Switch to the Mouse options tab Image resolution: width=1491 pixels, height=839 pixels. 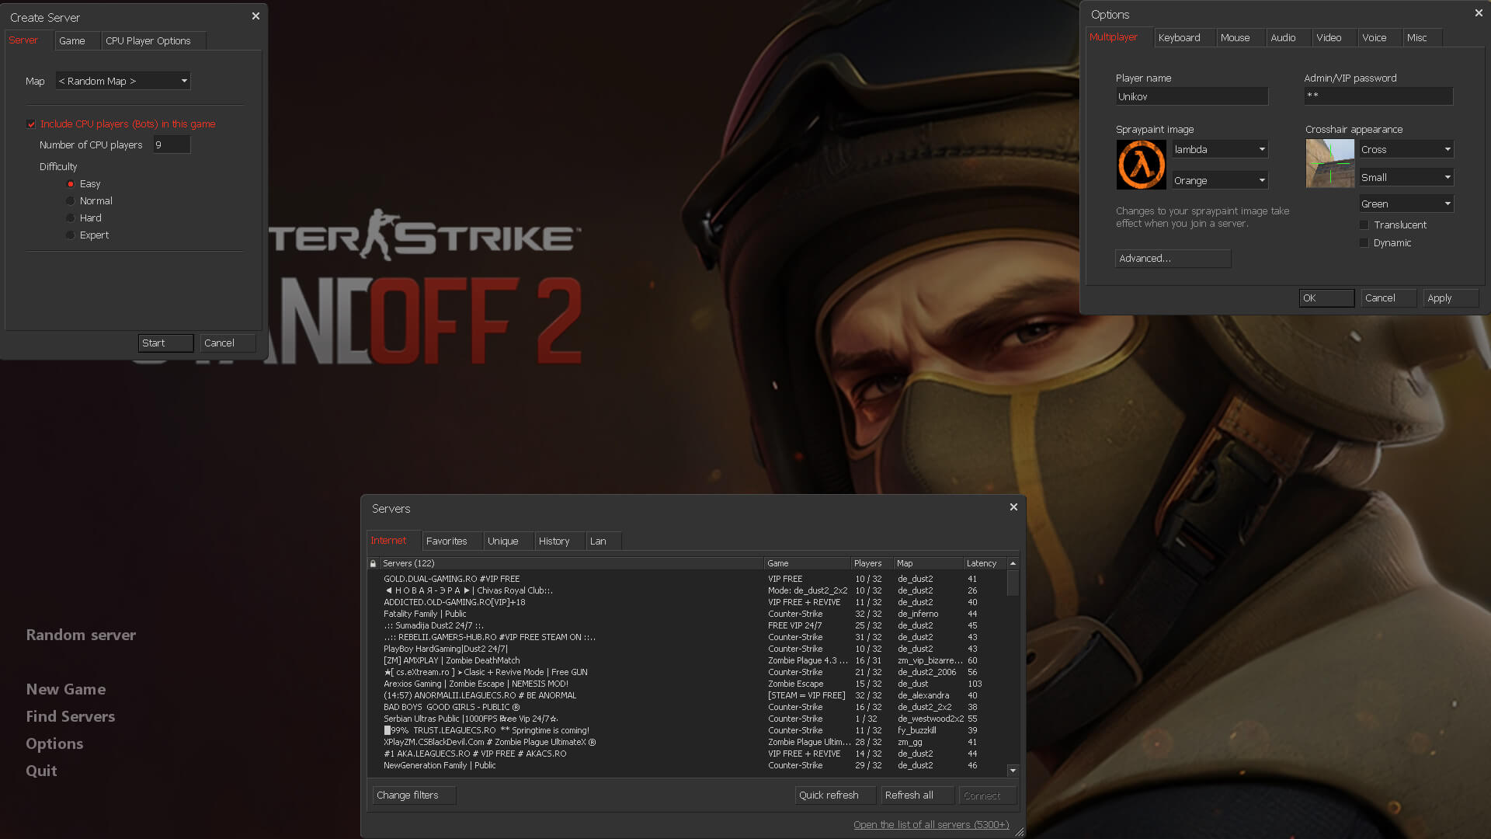pos(1240,37)
